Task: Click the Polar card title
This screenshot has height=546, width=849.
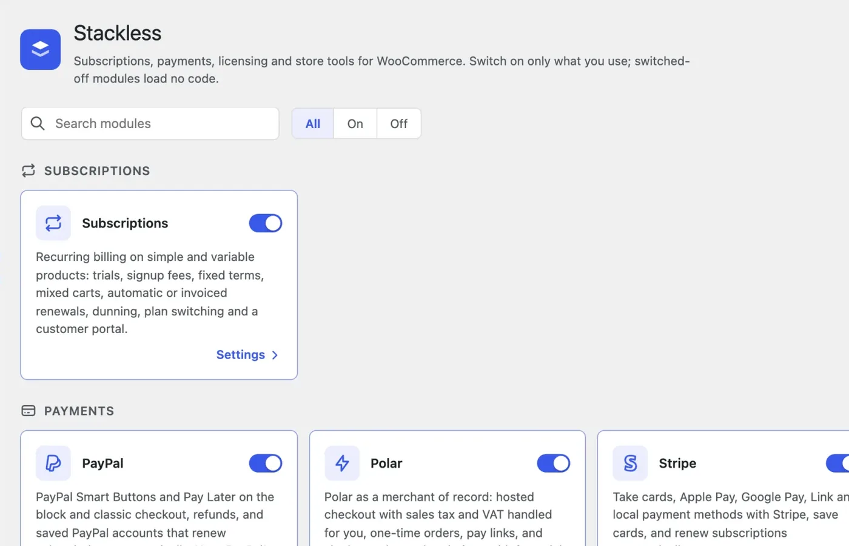Action: 386,463
